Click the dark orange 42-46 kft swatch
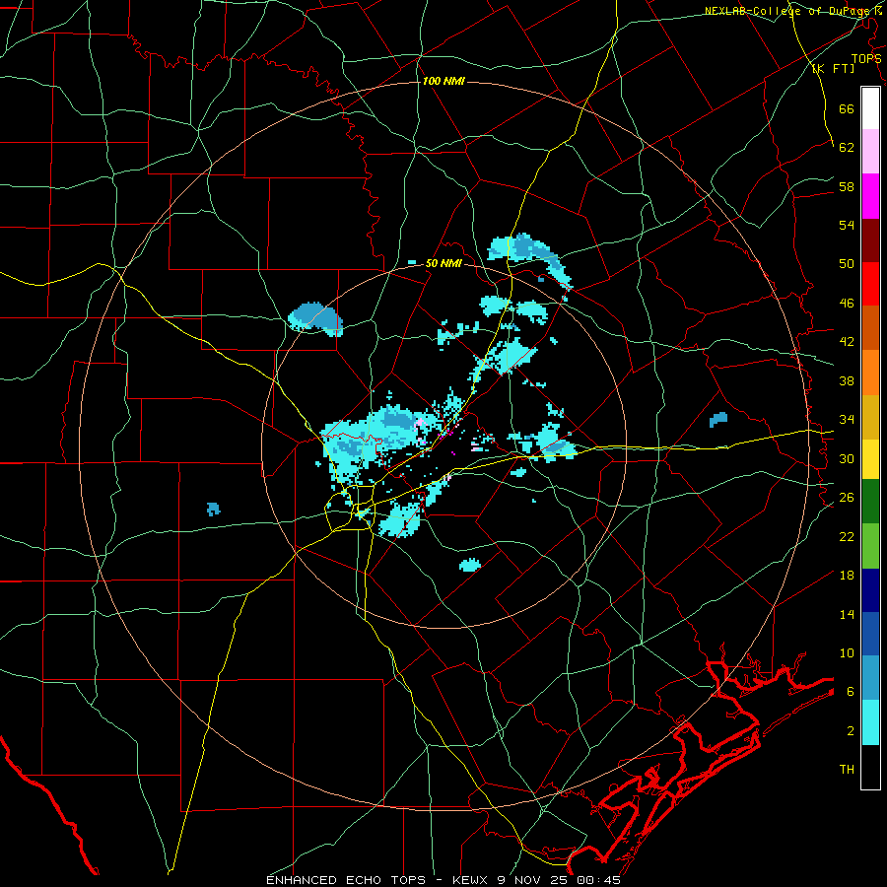 (x=870, y=328)
